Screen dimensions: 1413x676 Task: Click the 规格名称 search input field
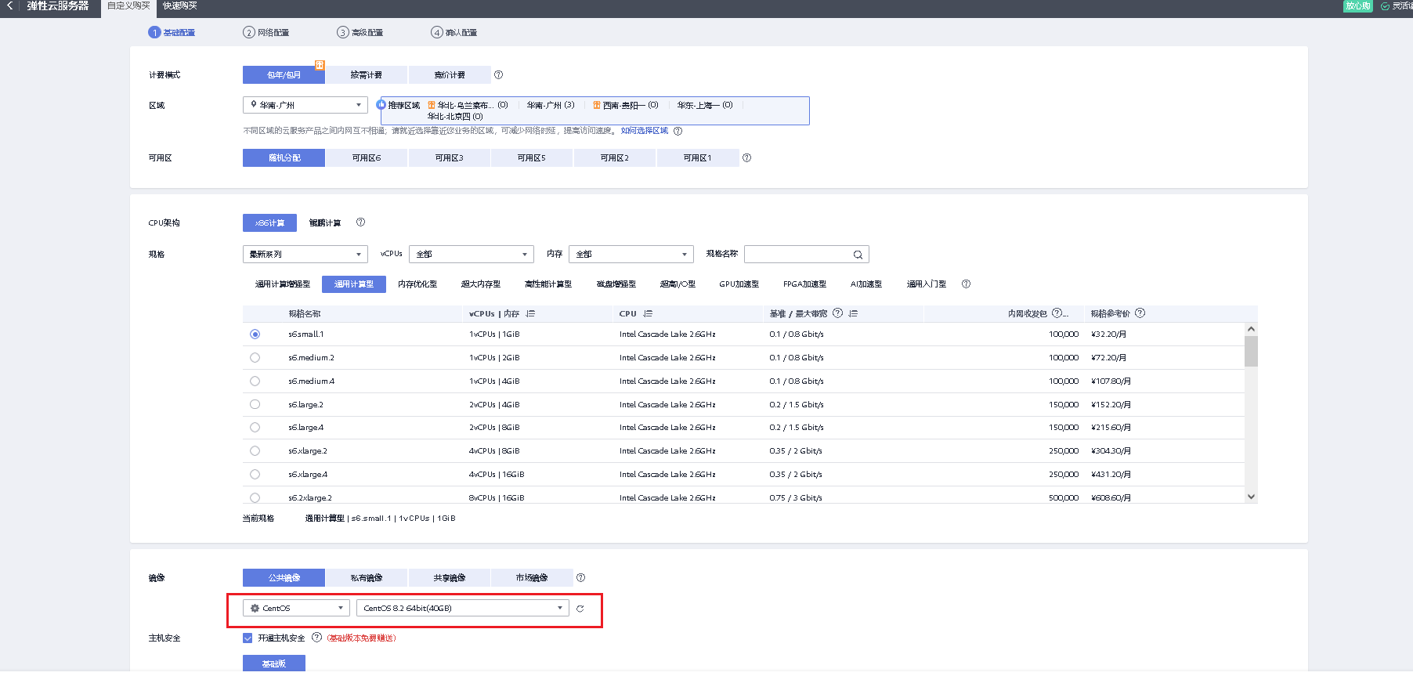point(797,255)
